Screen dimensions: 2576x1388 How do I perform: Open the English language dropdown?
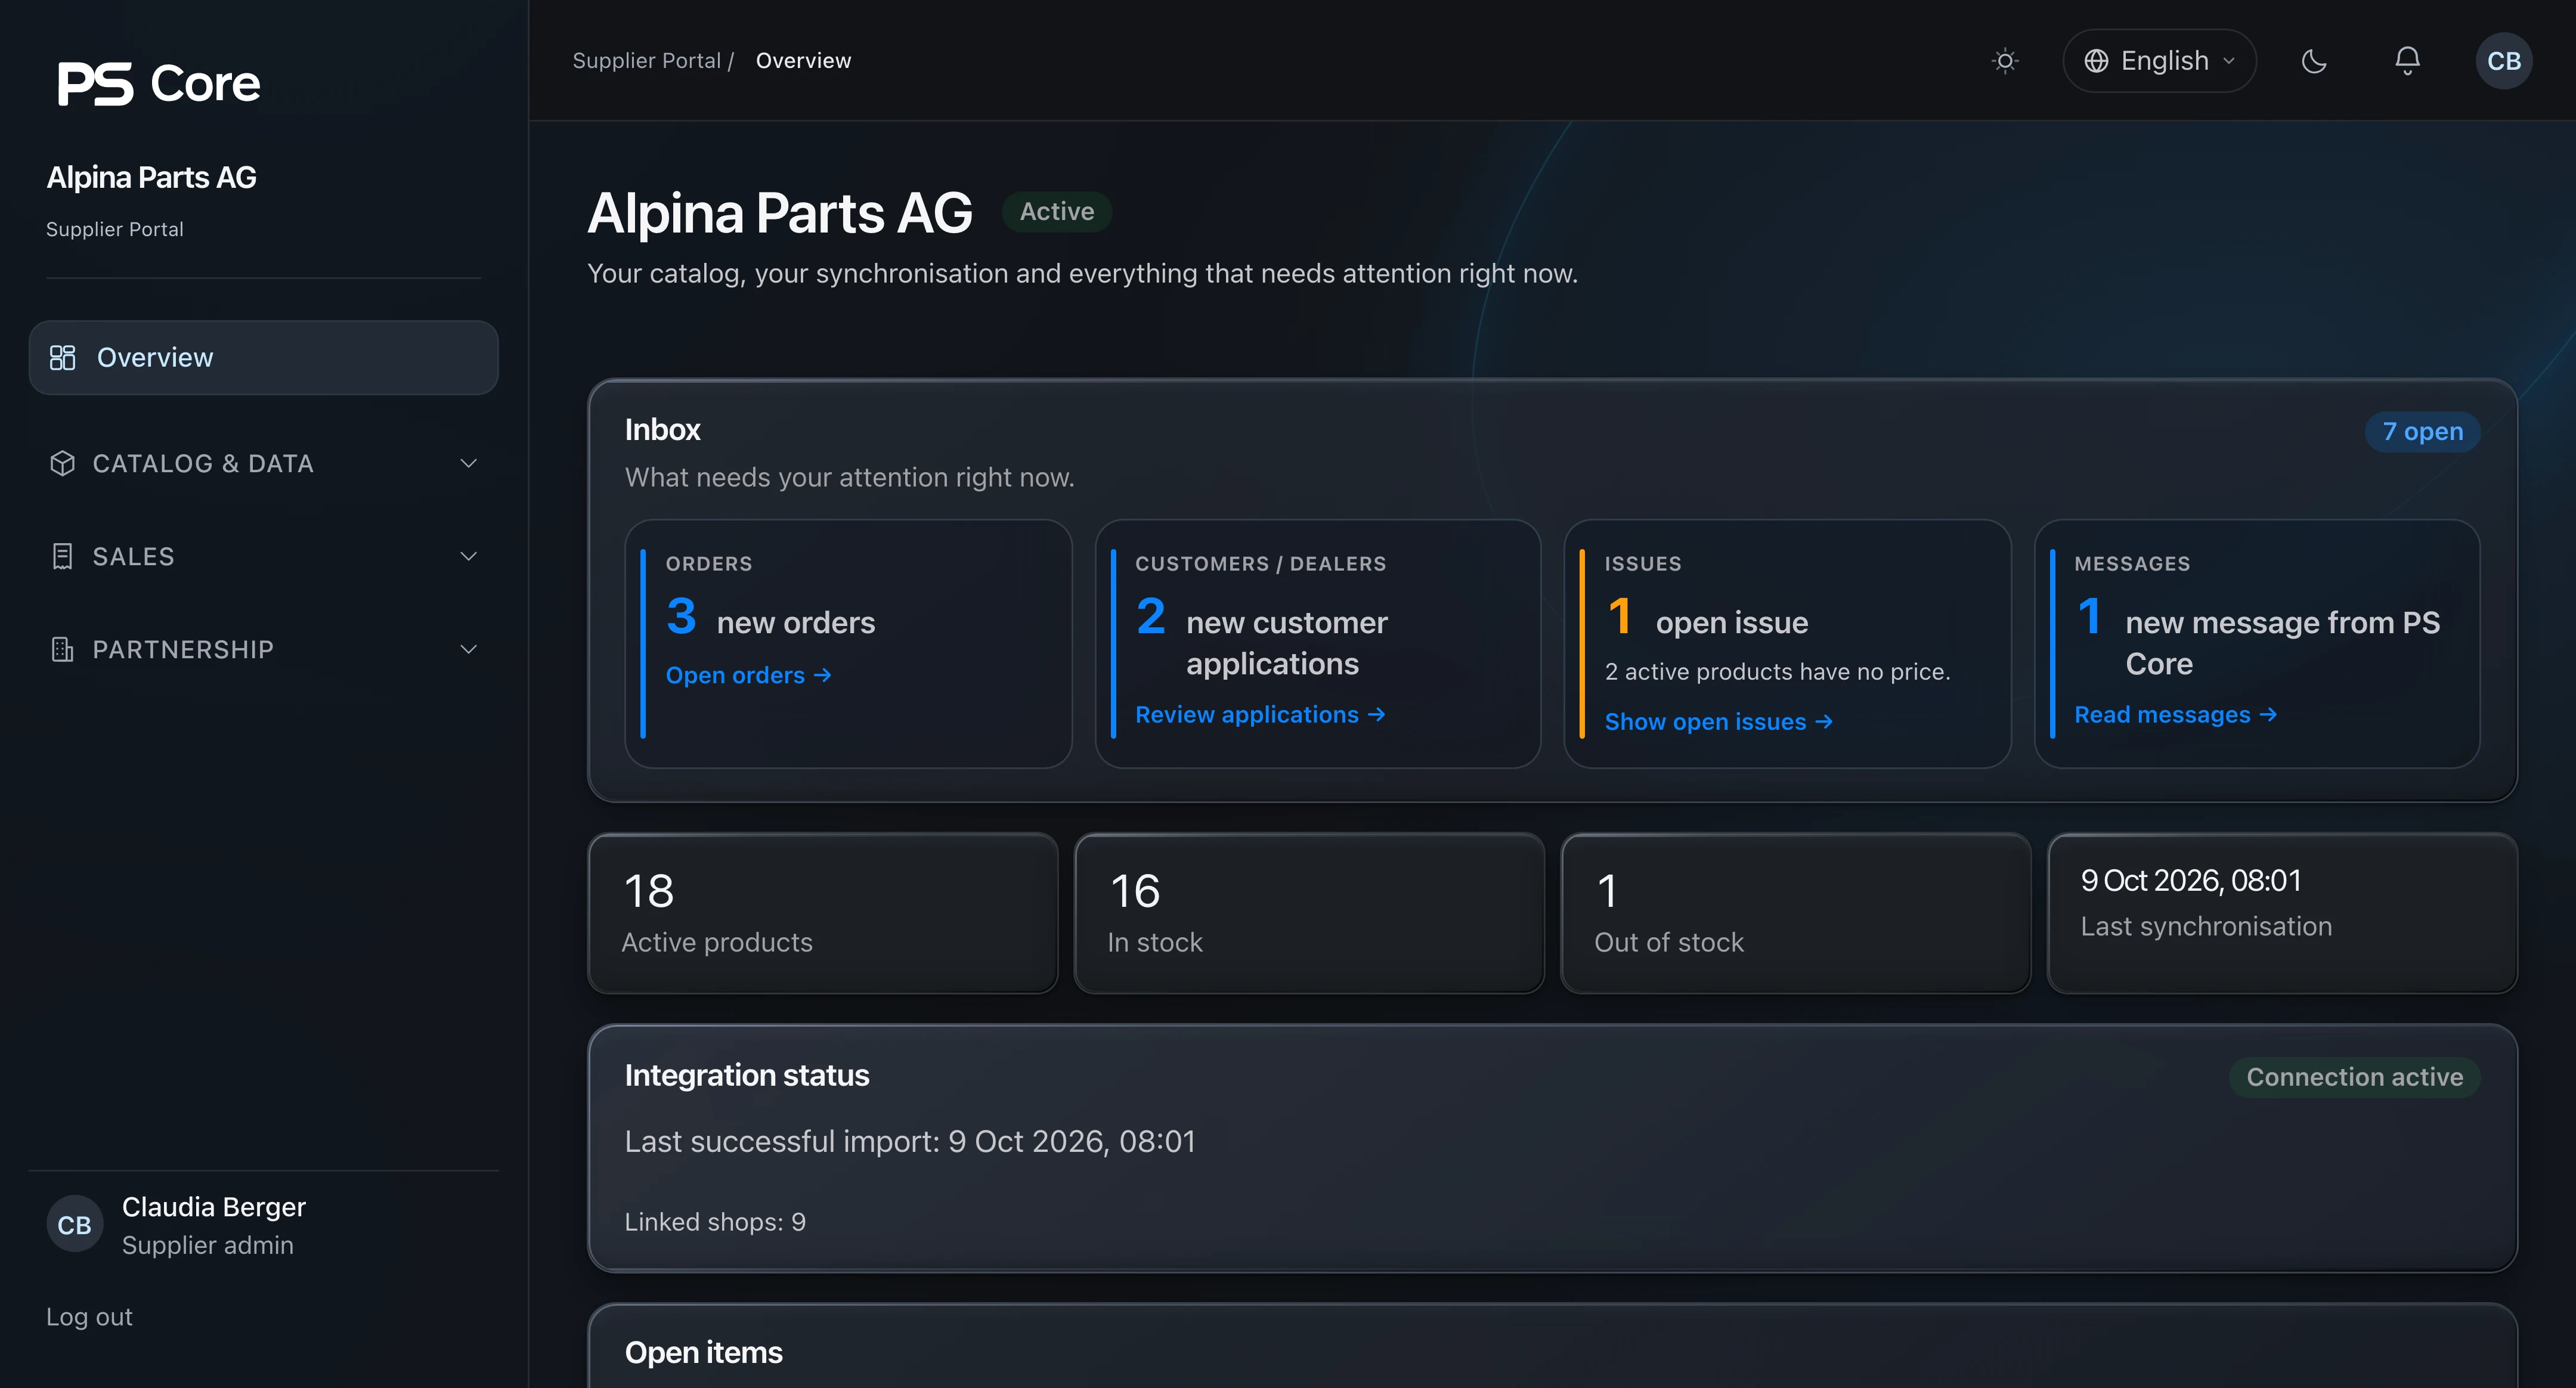pos(2159,61)
